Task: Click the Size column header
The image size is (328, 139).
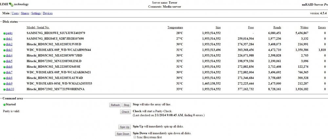Action: [x=218, y=27]
